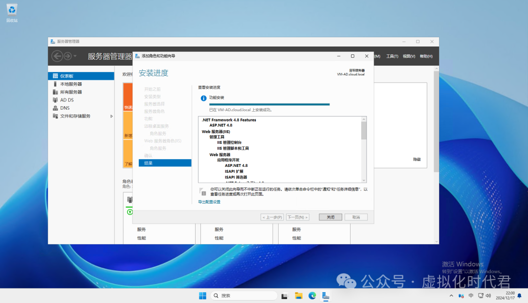Click the Server Manager back arrow
This screenshot has height=303, width=528.
(x=57, y=56)
